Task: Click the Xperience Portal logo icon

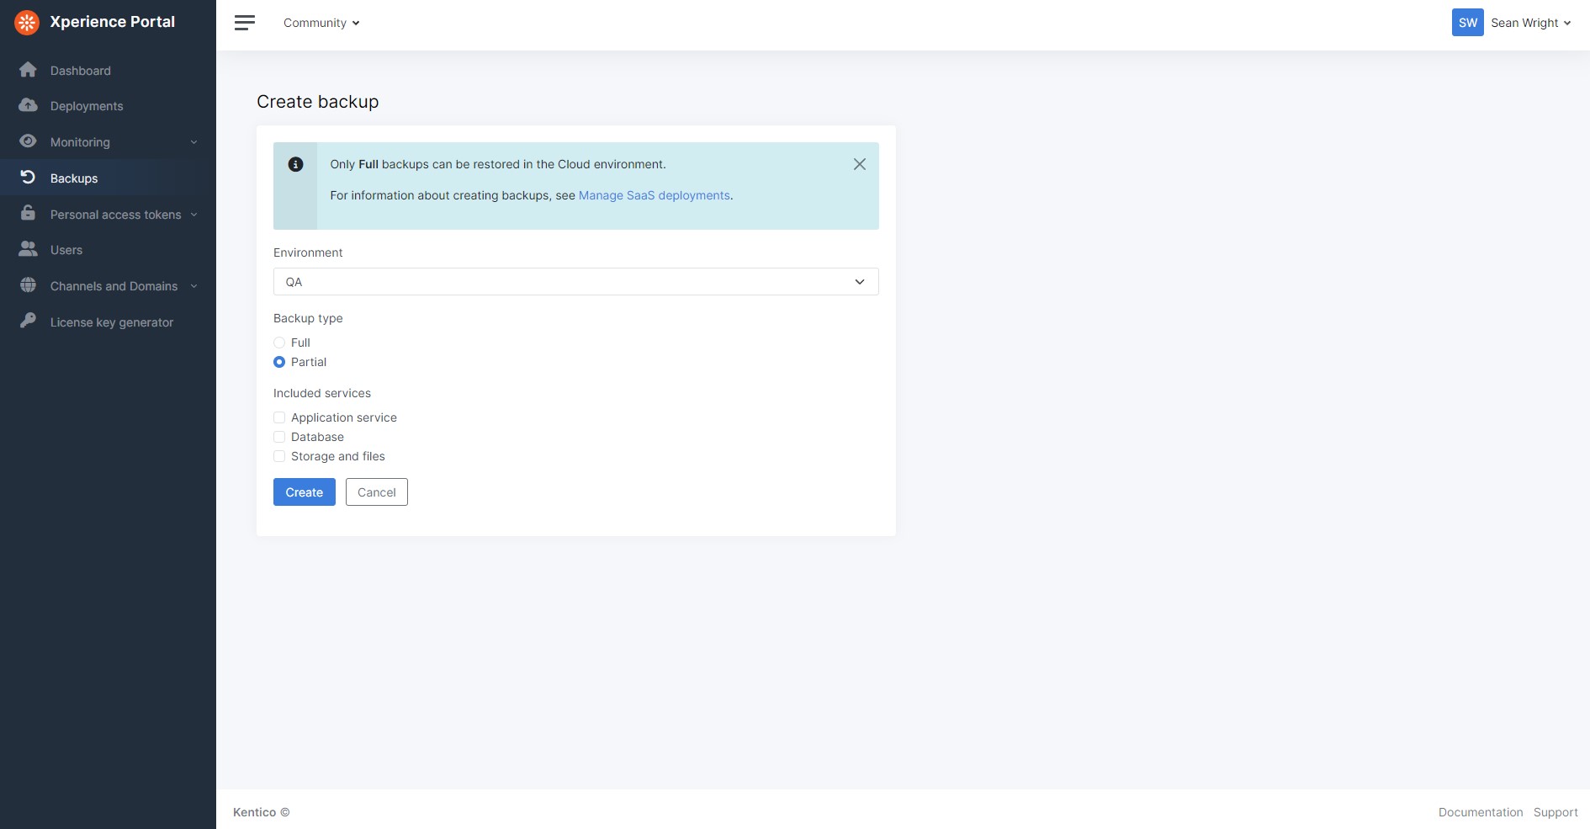Action: (27, 23)
